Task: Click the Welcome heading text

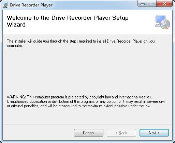Action: (x=68, y=21)
